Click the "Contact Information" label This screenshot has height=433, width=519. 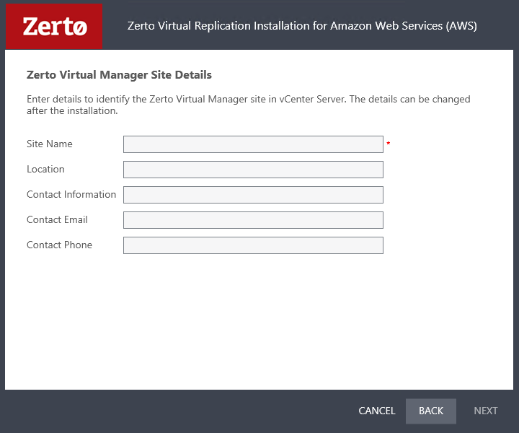pos(71,194)
